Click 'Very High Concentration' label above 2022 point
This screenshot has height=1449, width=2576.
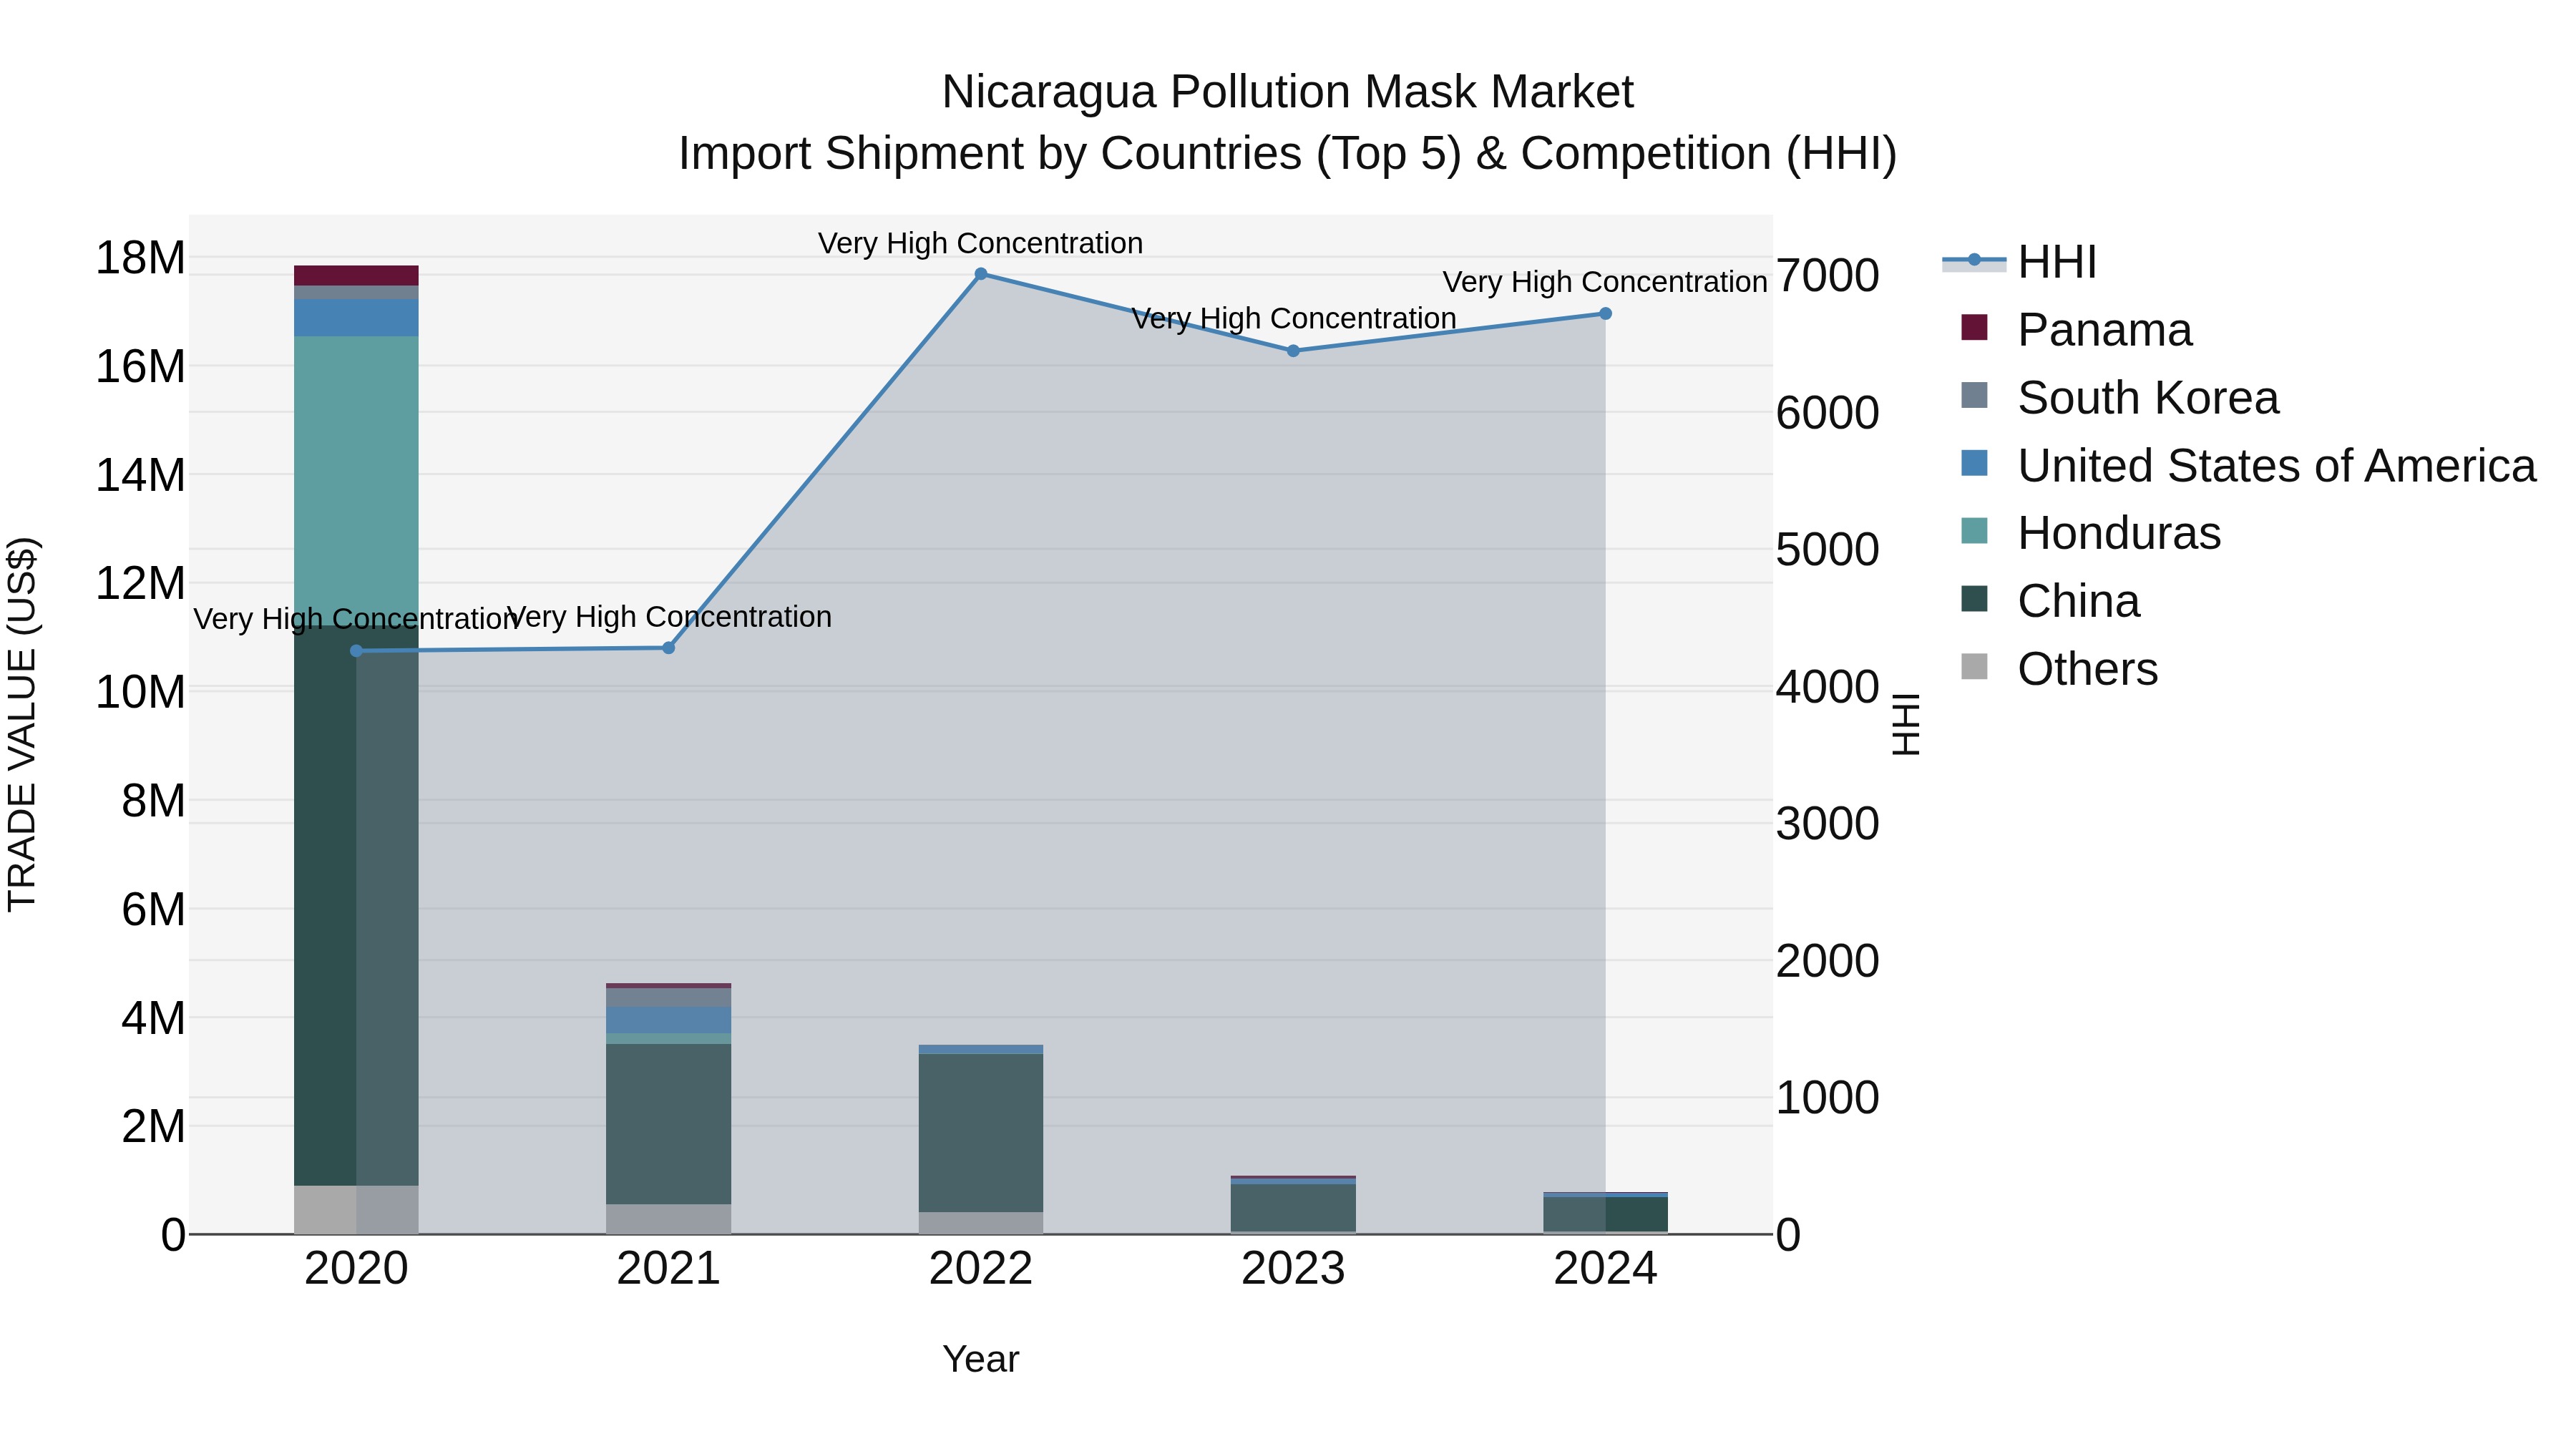click(981, 243)
